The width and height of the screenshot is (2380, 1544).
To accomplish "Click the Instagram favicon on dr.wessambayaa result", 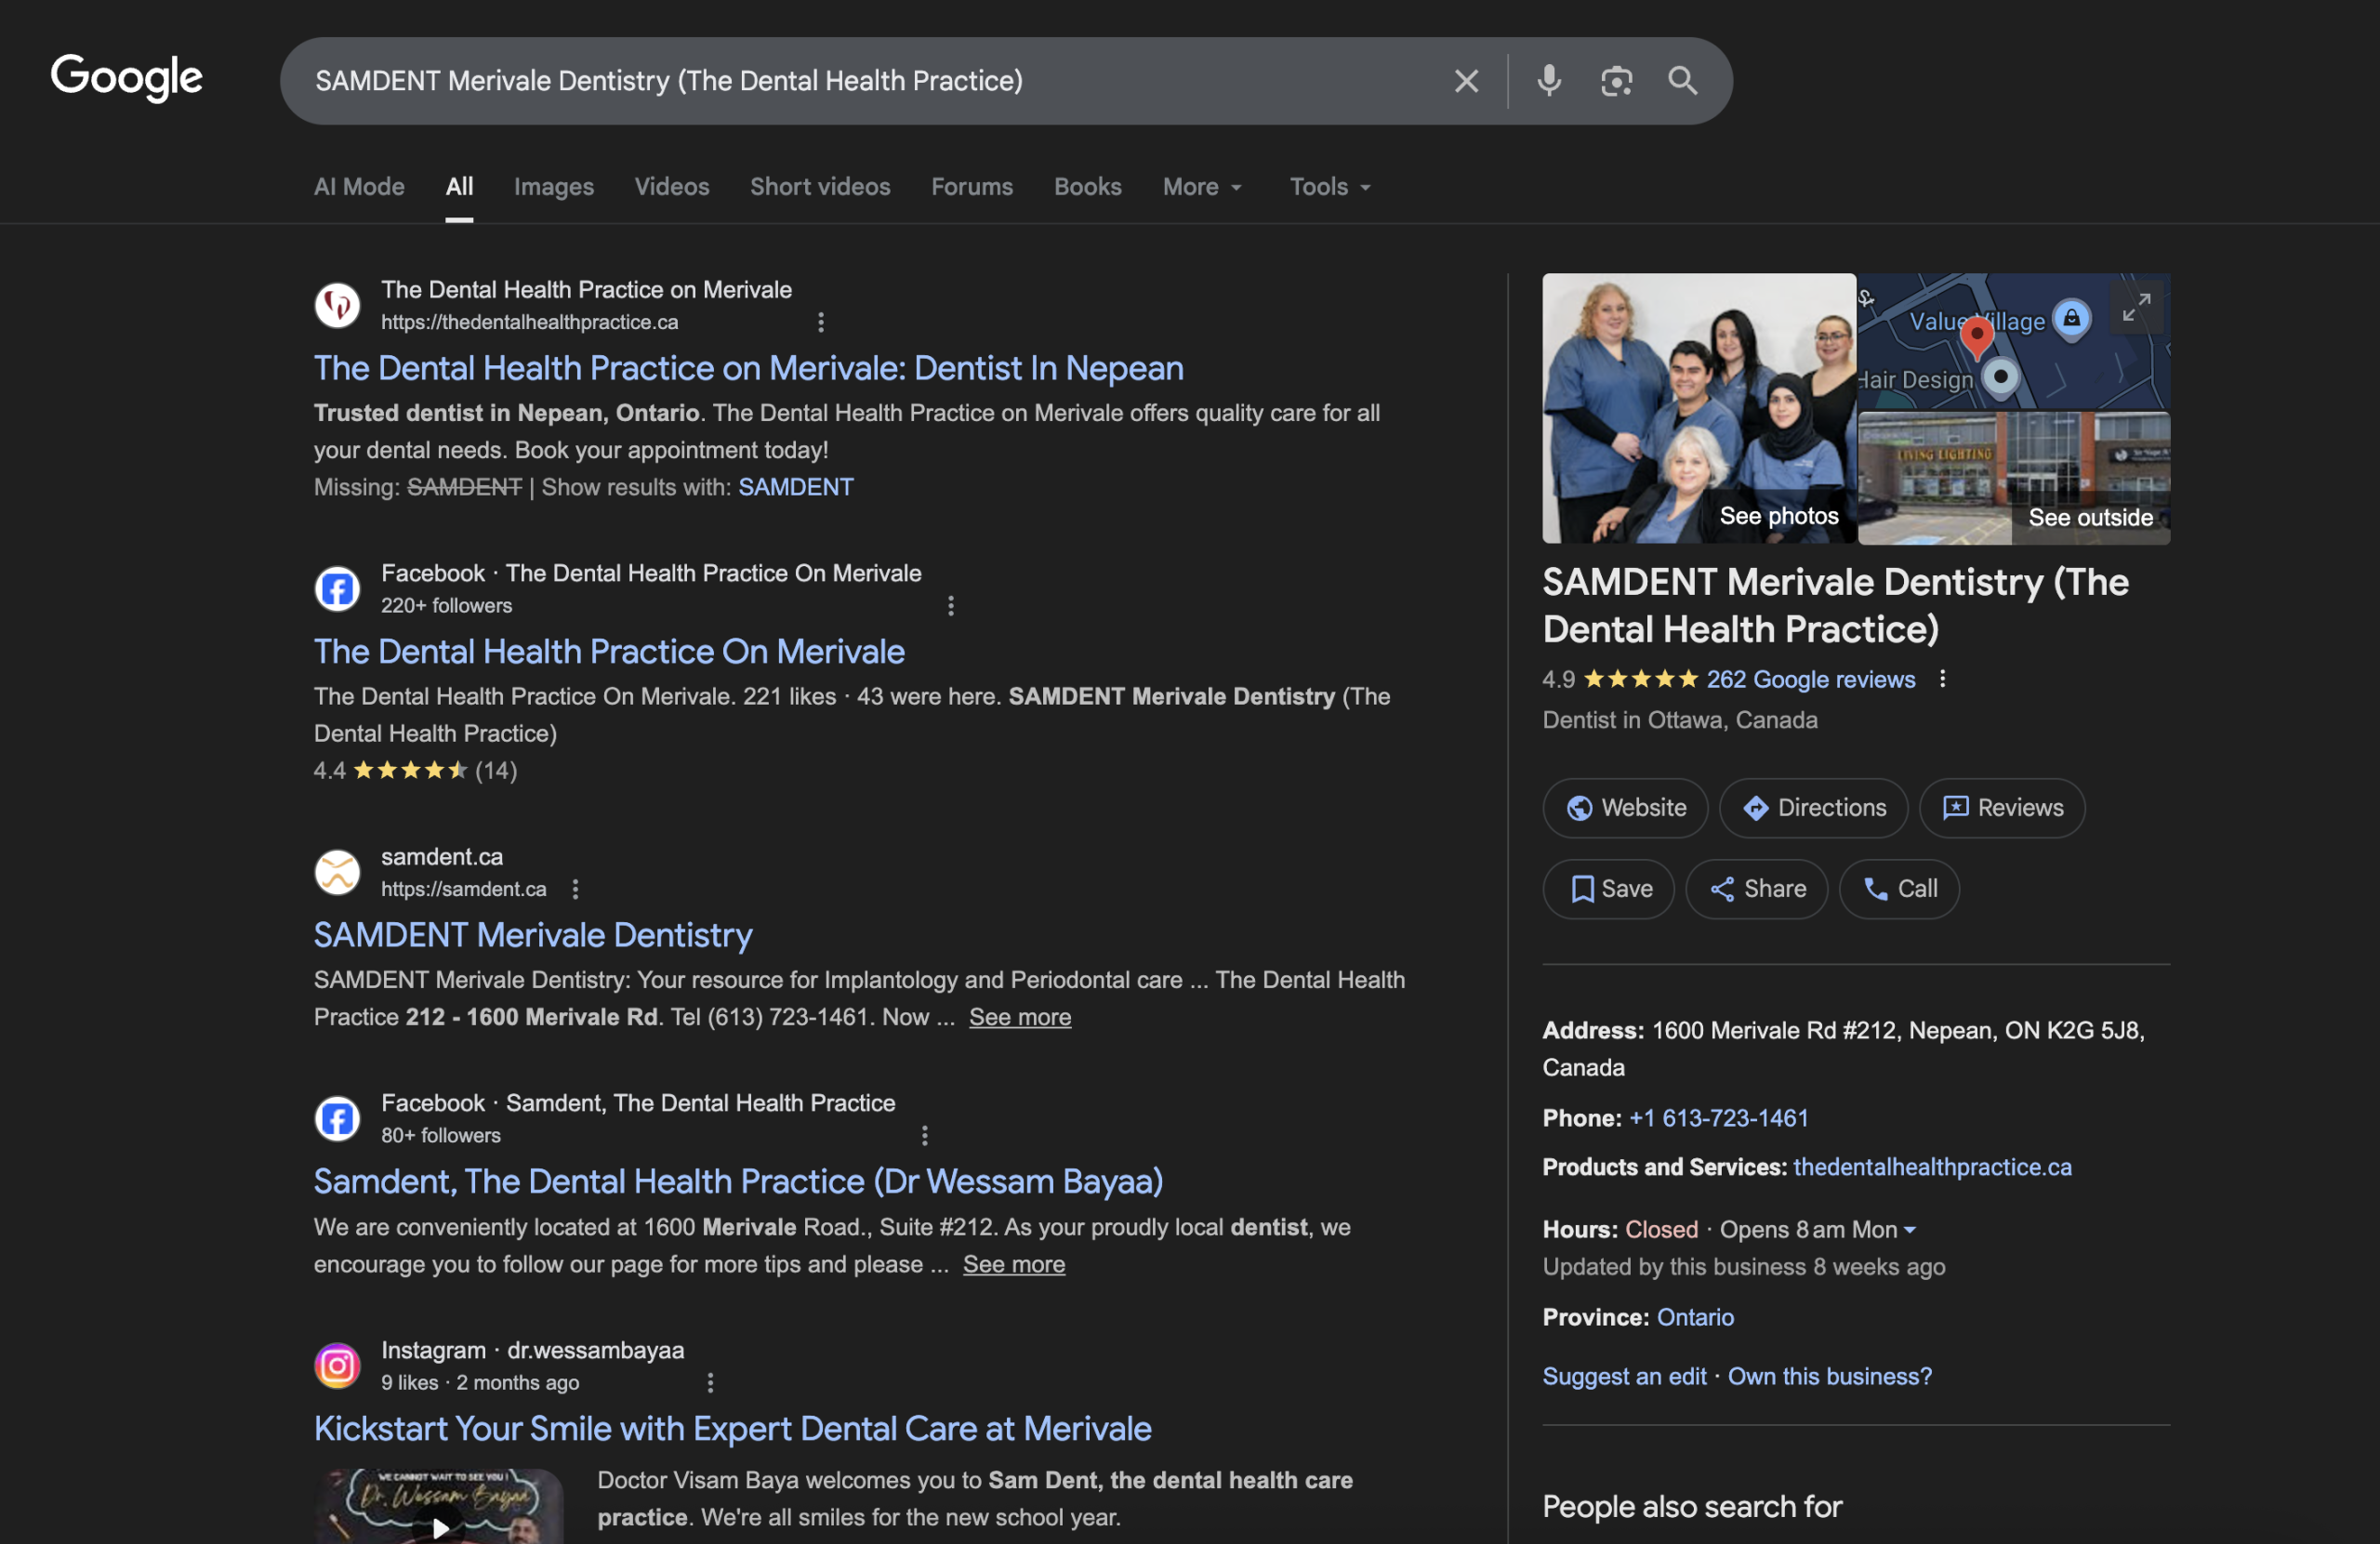I will (x=337, y=1365).
